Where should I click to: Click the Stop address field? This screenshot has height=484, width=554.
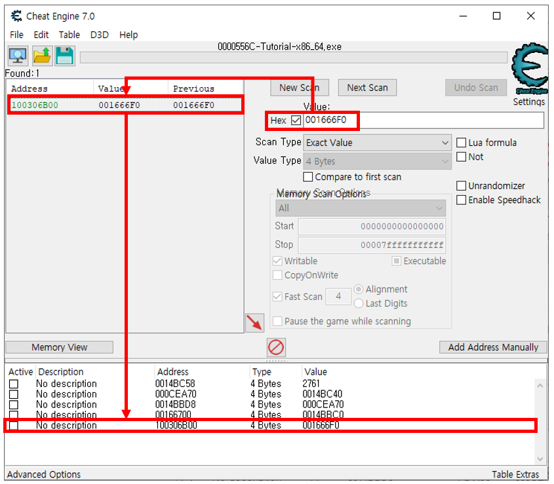[x=372, y=245]
